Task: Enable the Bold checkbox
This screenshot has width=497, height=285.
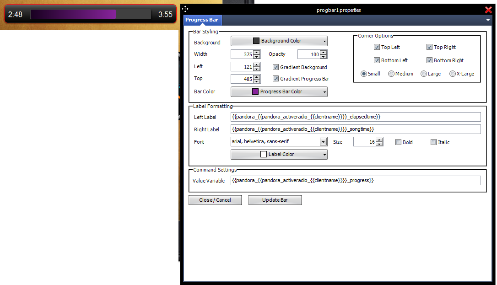Action: click(399, 142)
